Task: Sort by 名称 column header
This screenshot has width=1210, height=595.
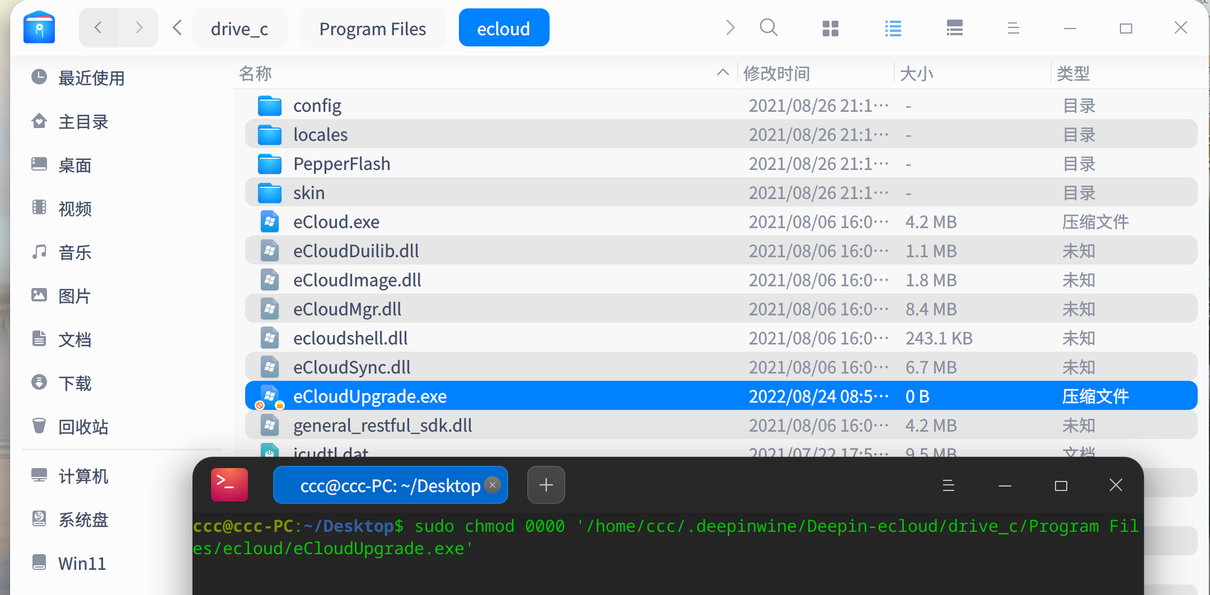Action: pos(485,73)
